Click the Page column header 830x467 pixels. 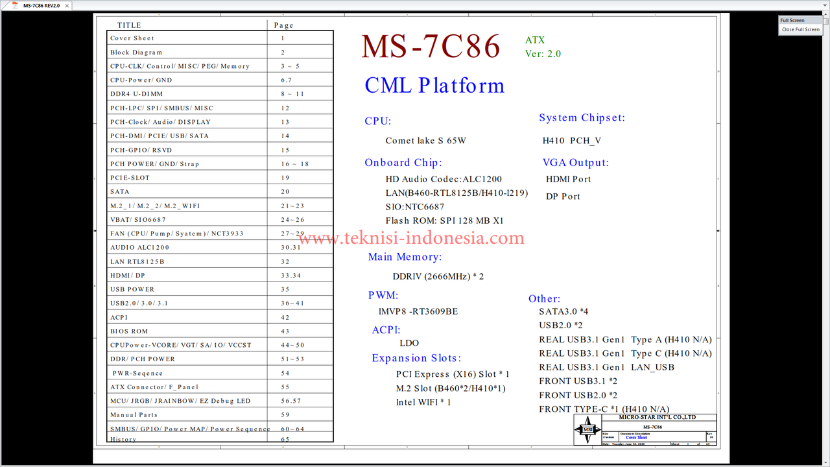[284, 25]
